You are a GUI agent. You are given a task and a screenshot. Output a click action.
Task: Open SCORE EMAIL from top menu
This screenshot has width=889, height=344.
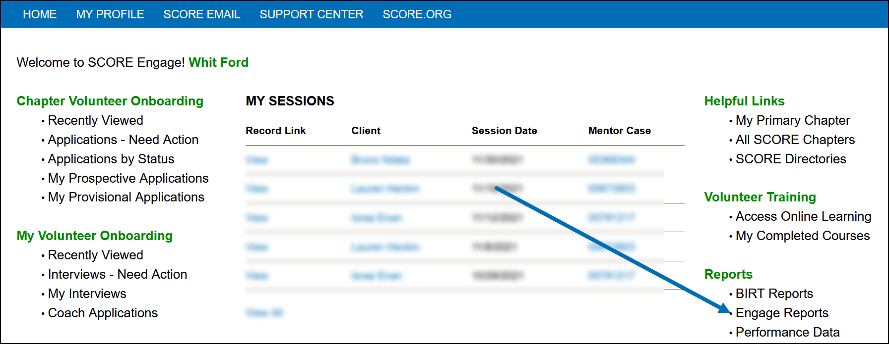coord(202,14)
